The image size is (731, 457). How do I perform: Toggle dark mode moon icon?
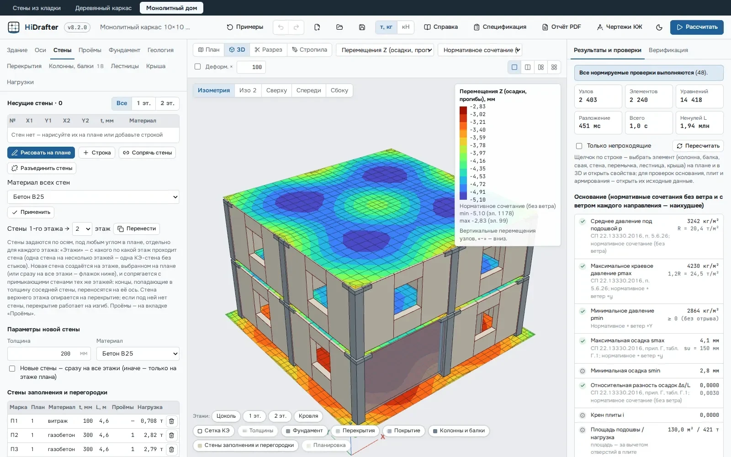pyautogui.click(x=659, y=27)
